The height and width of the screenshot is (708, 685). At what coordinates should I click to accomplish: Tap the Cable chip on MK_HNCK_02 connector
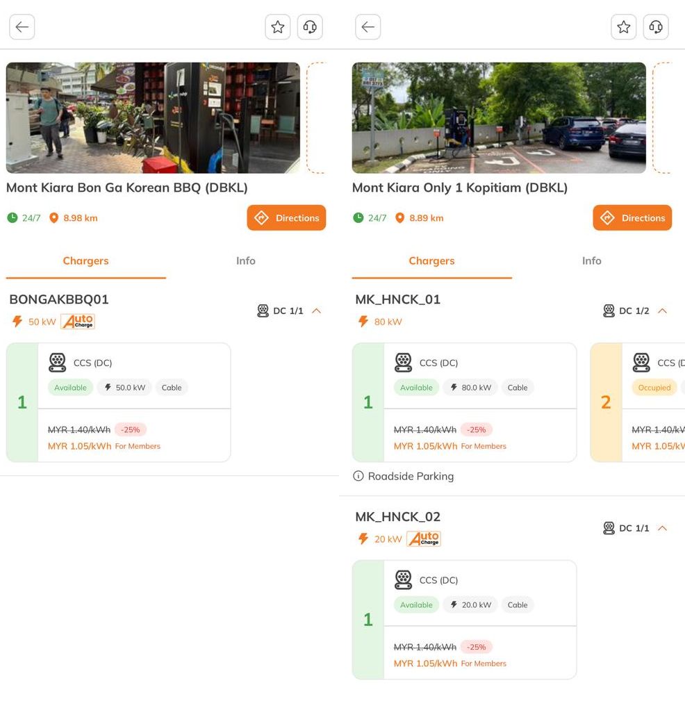(x=518, y=604)
